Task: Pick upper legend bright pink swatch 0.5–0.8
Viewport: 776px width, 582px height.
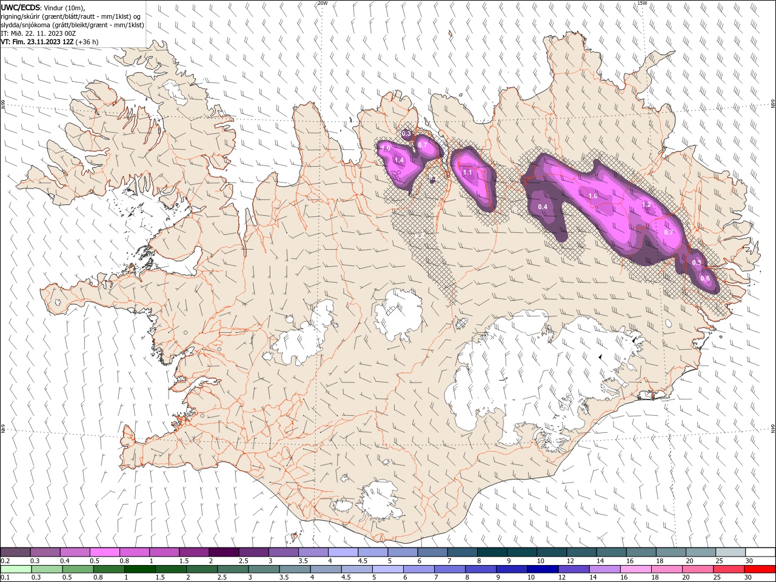Action: 105,552
